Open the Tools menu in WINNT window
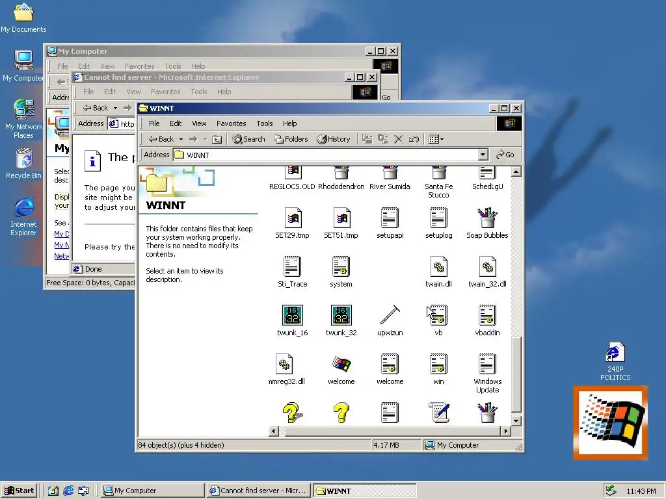666x499 pixels. pos(264,123)
